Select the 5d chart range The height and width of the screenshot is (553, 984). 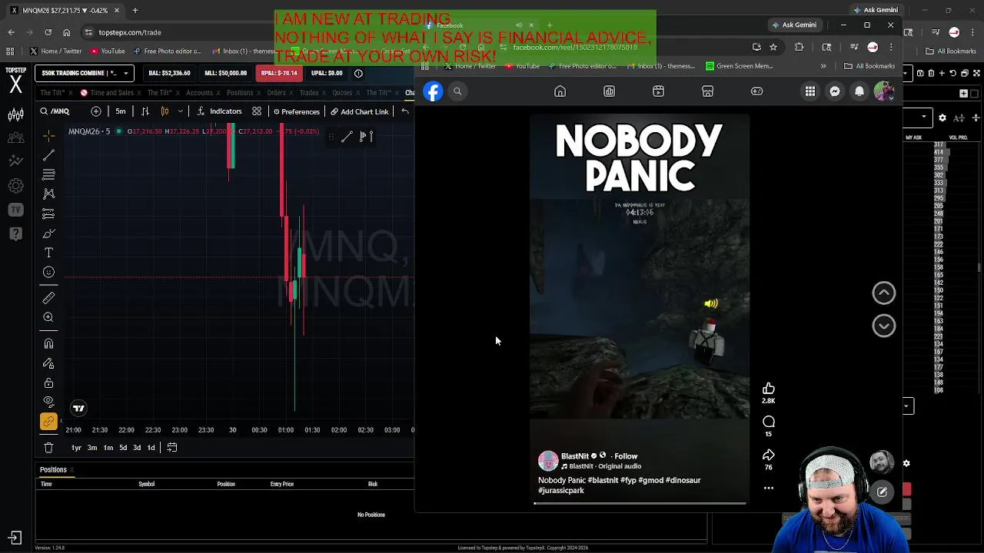[x=123, y=448]
